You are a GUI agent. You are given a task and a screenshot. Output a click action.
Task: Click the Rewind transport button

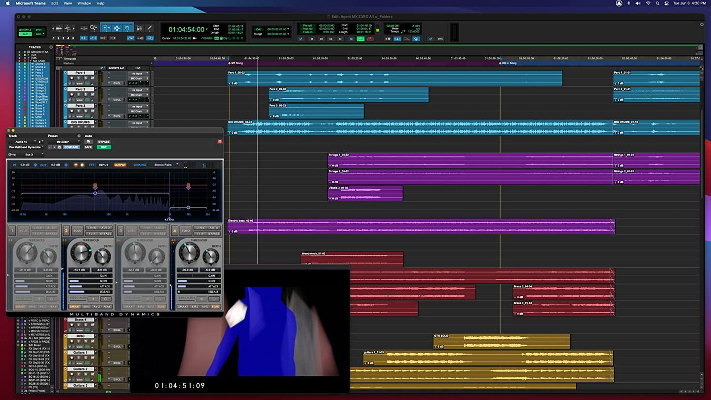[x=321, y=39]
